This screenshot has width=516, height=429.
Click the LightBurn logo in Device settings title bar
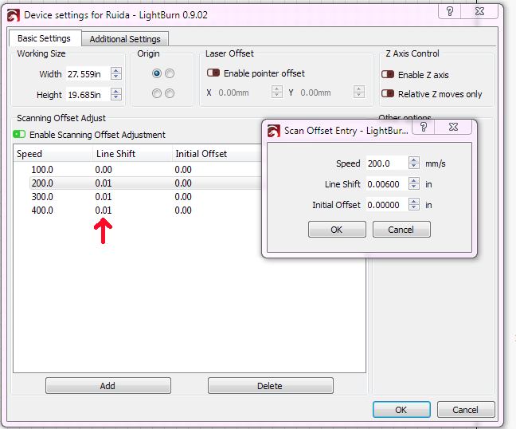click(14, 15)
